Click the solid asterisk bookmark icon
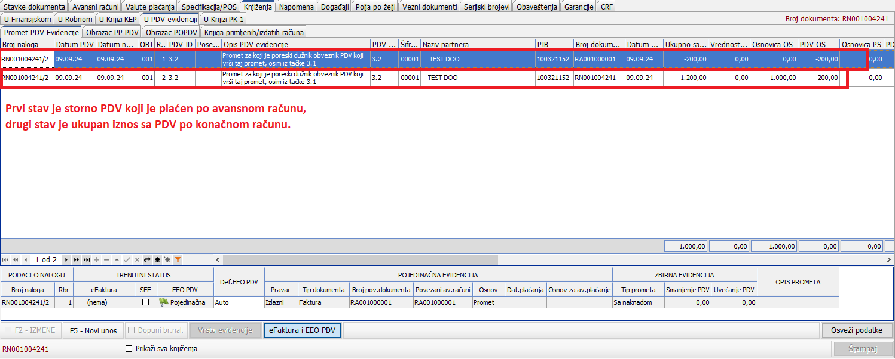 point(157,260)
